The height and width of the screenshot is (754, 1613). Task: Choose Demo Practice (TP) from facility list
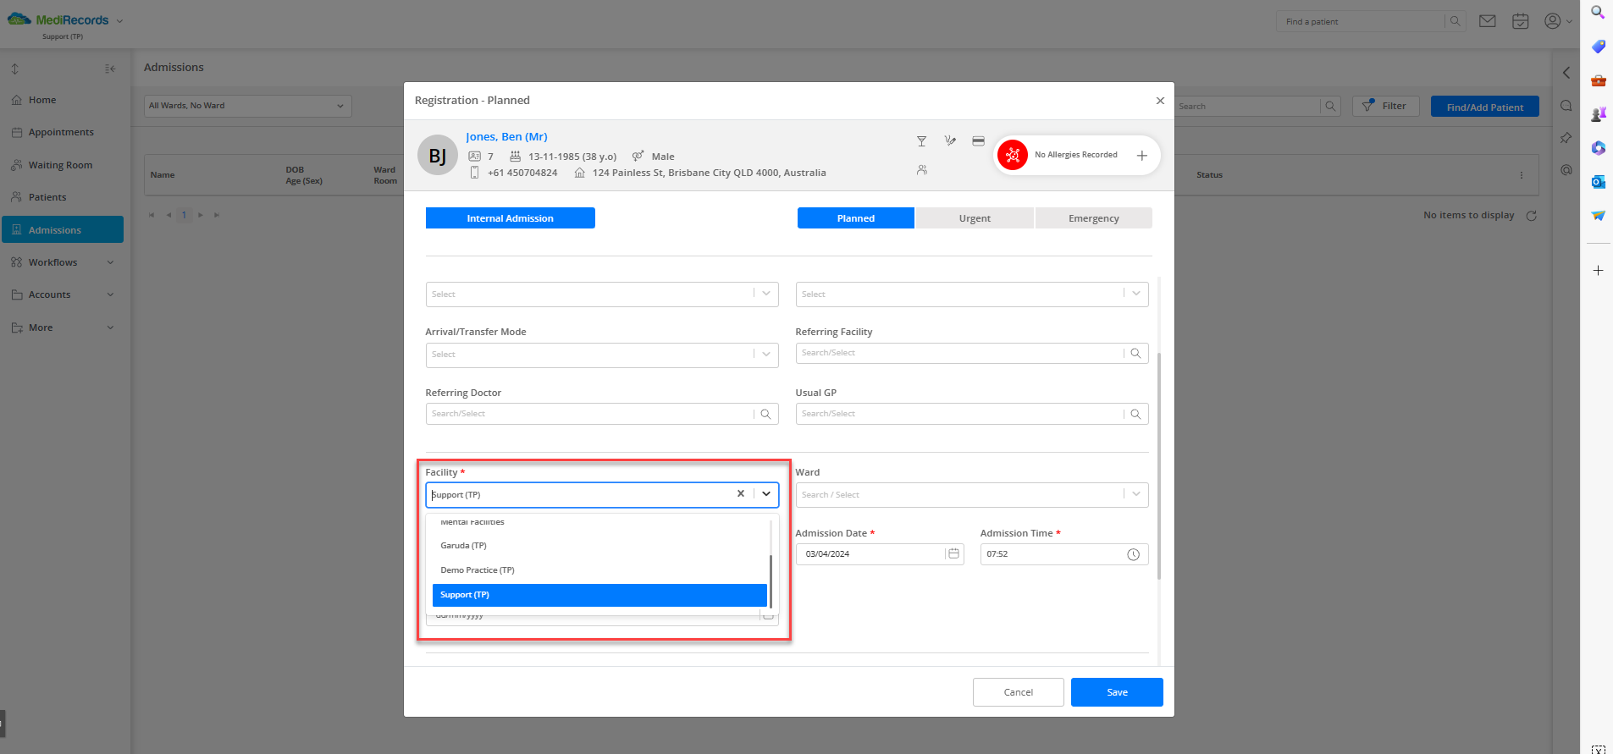point(599,570)
